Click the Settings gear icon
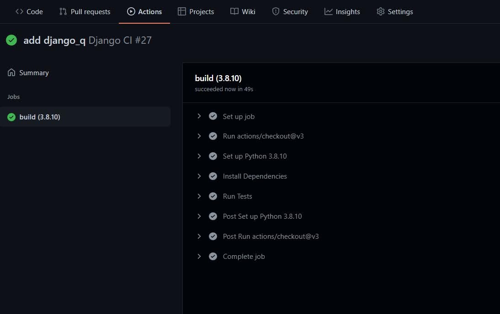500x314 pixels. click(x=380, y=11)
